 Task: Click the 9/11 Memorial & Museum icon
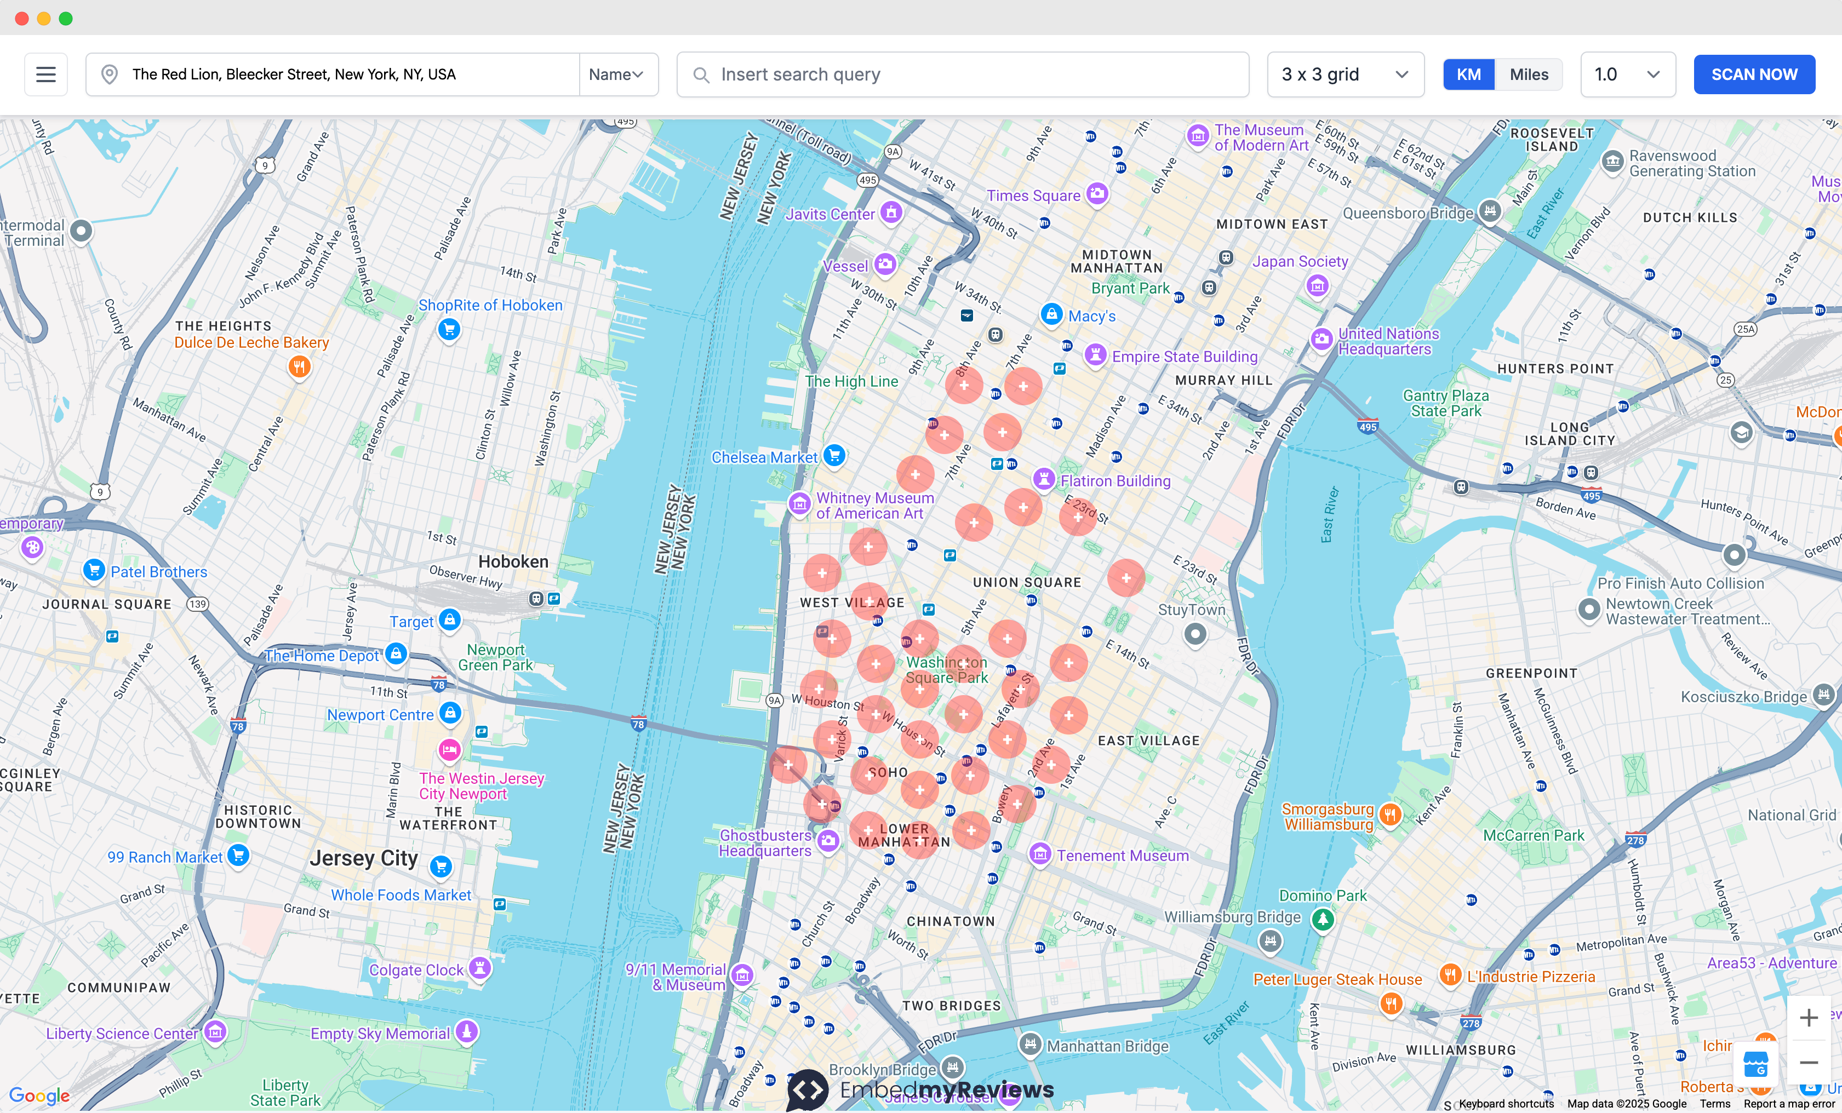[742, 975]
